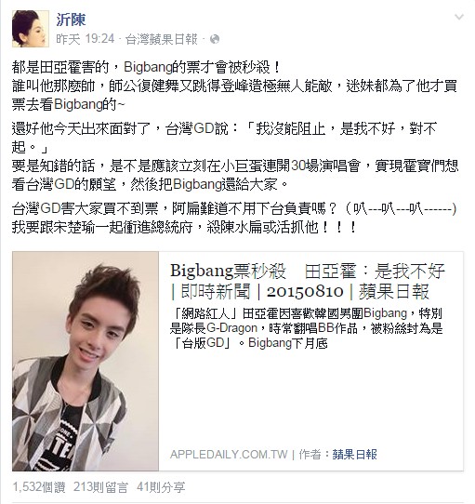Click the line 台灣GD害大家買不到票
The height and width of the screenshot is (504, 475).
pos(234,209)
